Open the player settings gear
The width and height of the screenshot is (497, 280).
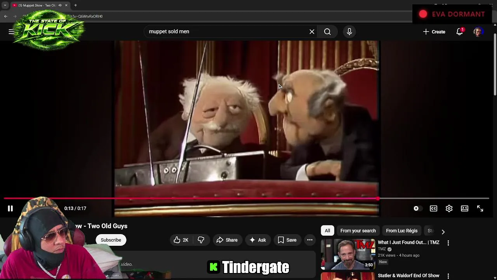tap(449, 208)
